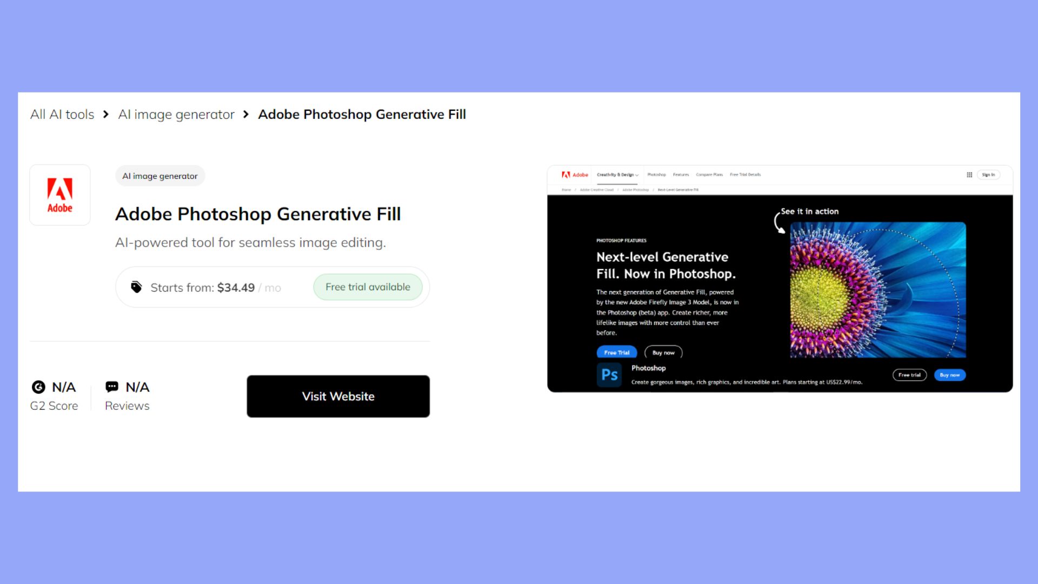The width and height of the screenshot is (1038, 584).
Task: Click the Free trial available toggle badge
Action: click(367, 286)
